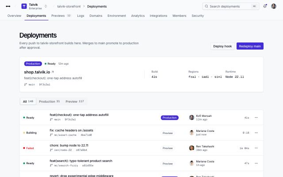Viewport: 283px width, 177px height.
Task: Switch to the Previews tab
Action: pyautogui.click(x=61, y=16)
